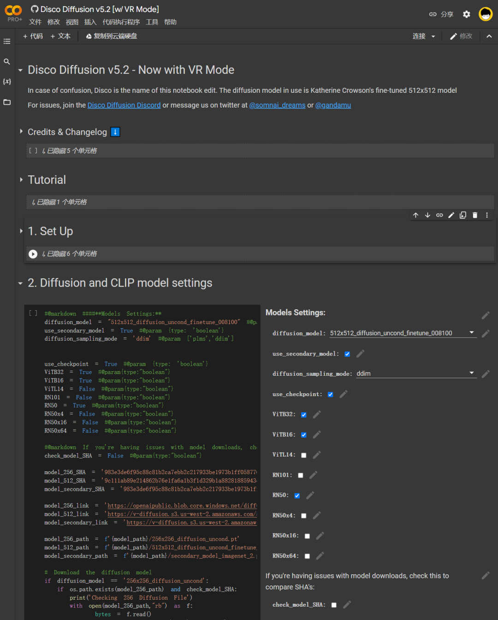Click the search icon in left sidebar
This screenshot has height=620, width=498.
7,61
